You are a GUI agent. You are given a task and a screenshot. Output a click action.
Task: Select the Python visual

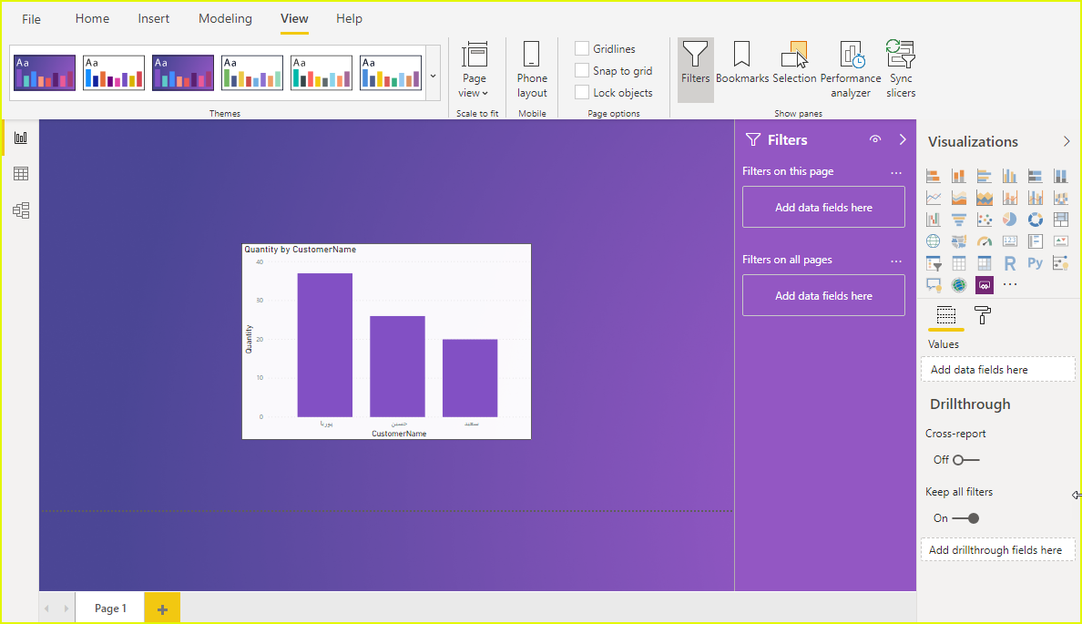pos(1035,263)
